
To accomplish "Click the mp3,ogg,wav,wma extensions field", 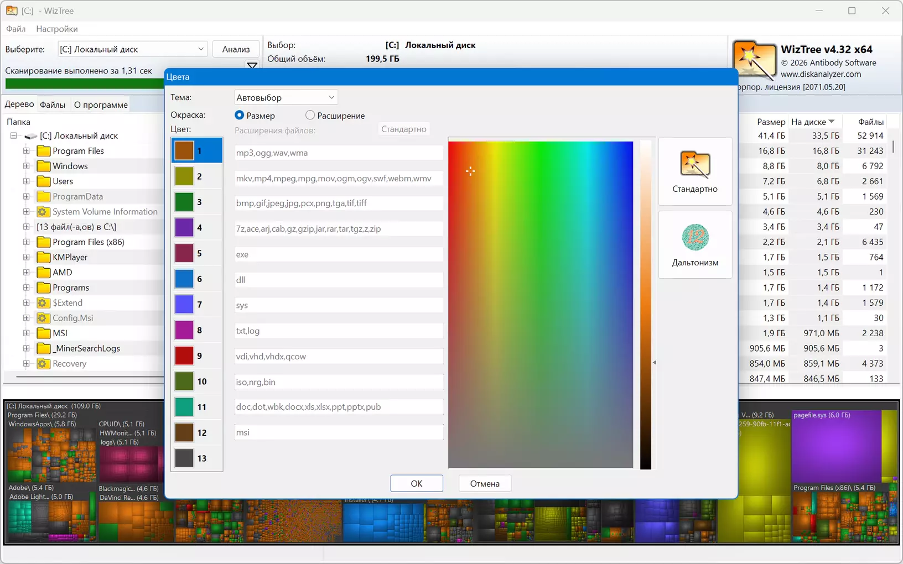I will tap(339, 153).
